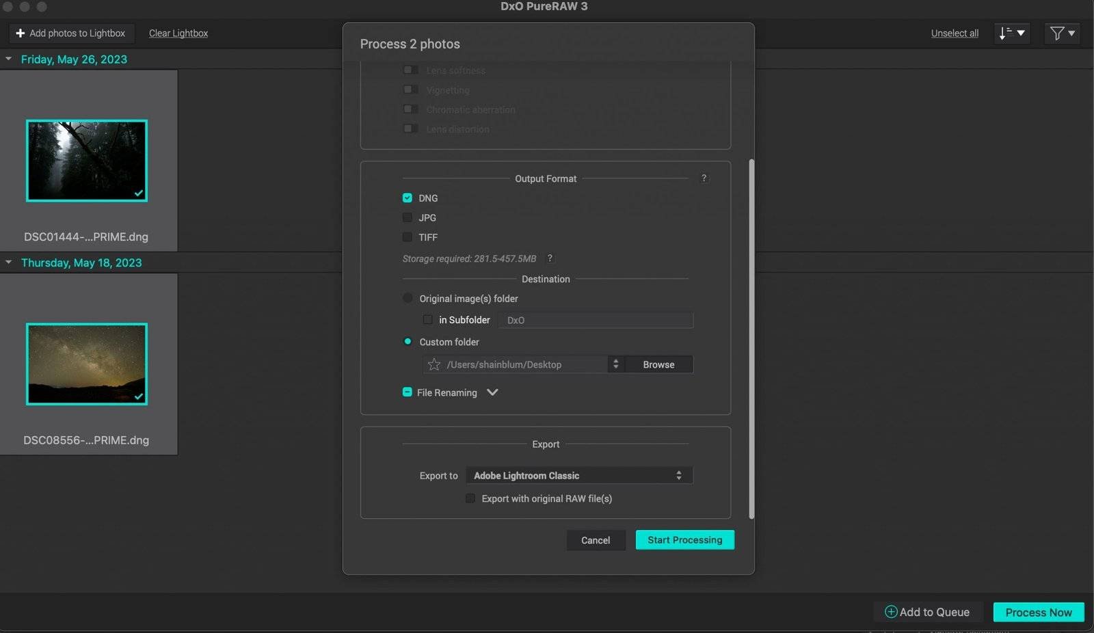Image resolution: width=1094 pixels, height=633 pixels.
Task: Click the storage required help icon
Action: [x=550, y=258]
